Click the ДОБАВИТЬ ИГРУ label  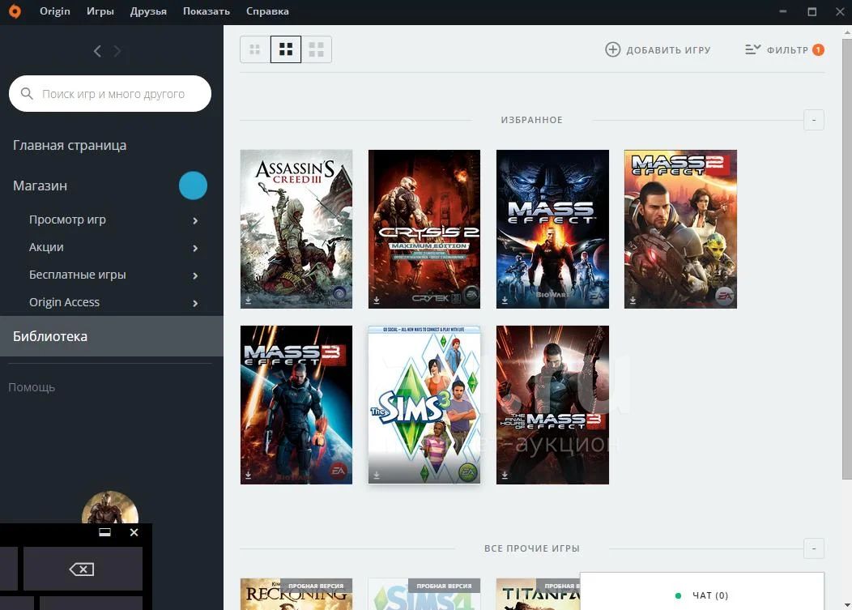668,50
